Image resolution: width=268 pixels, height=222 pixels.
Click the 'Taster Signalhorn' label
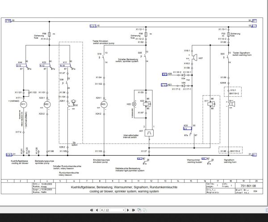click(242, 53)
